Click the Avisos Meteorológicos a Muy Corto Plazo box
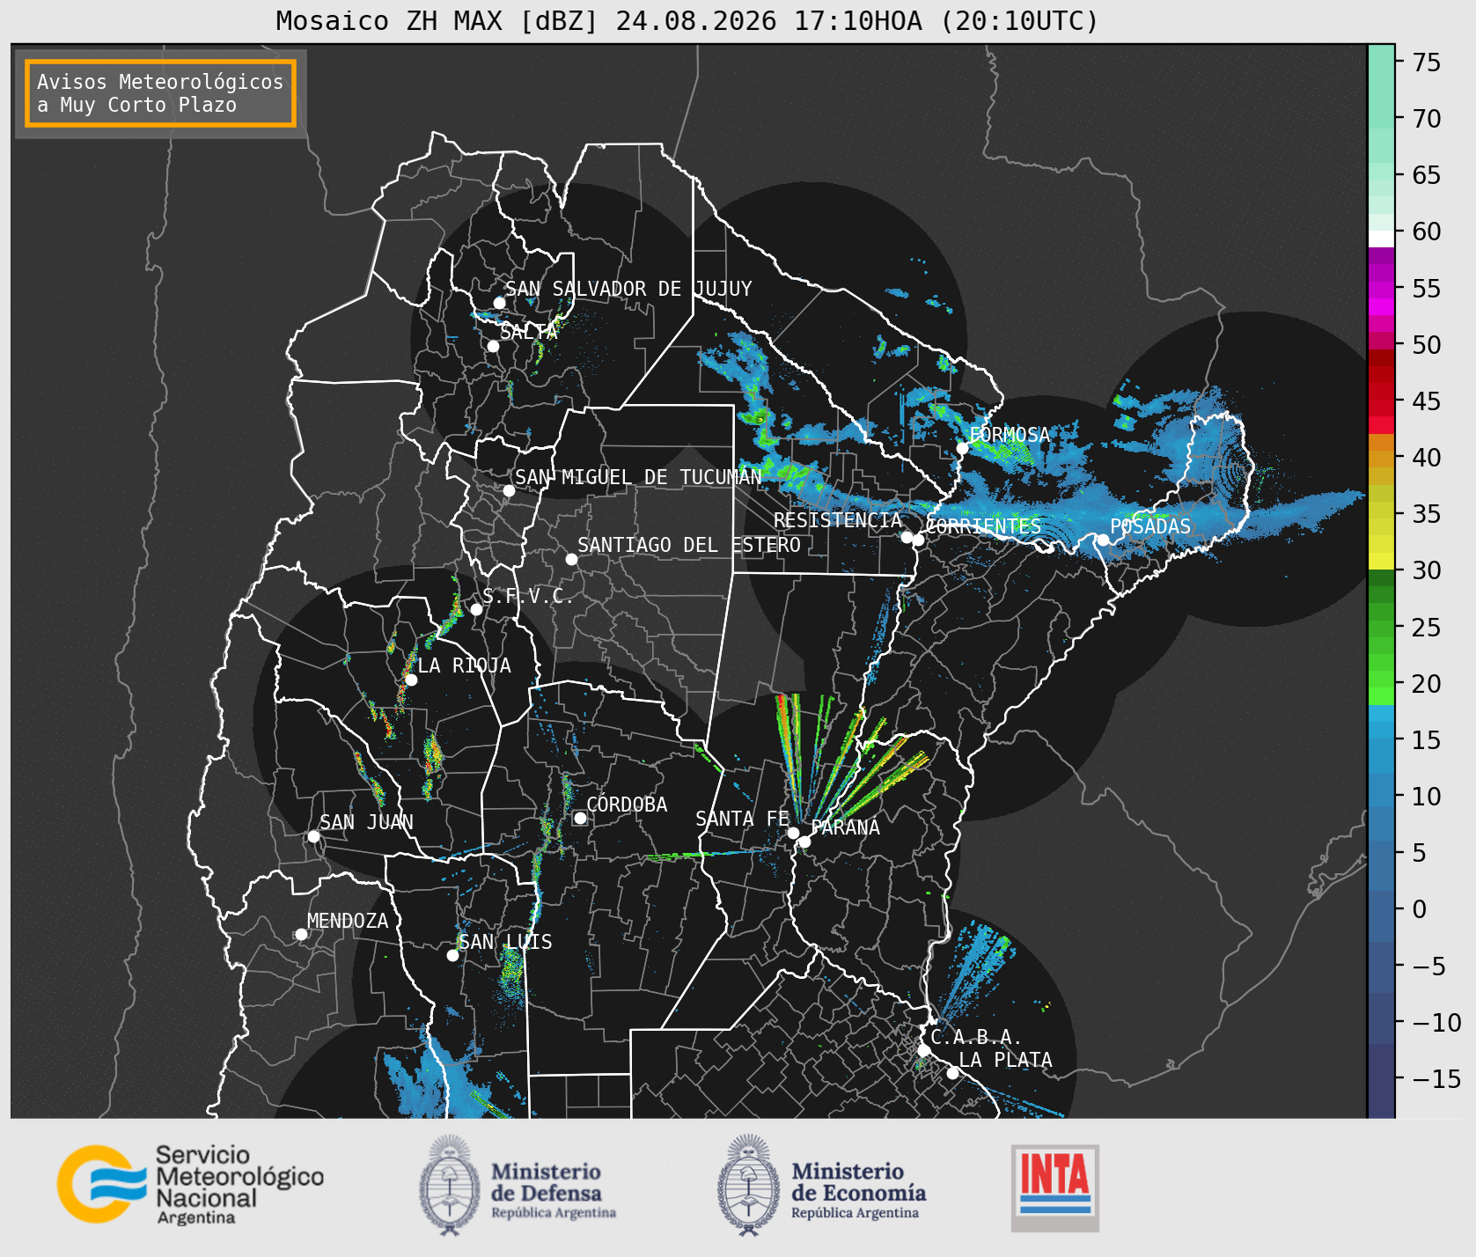The height and width of the screenshot is (1257, 1476). coord(160,93)
